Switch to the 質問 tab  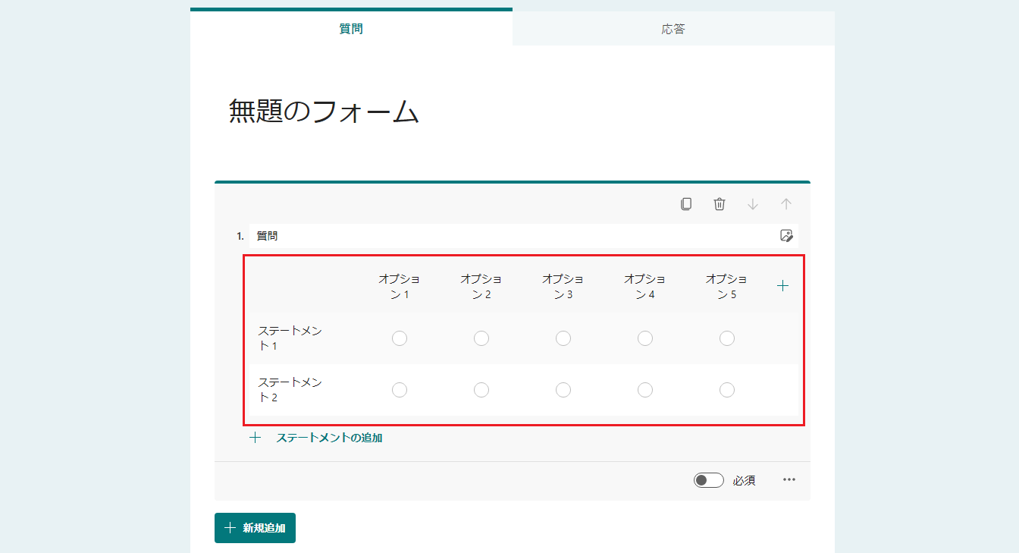tap(351, 30)
